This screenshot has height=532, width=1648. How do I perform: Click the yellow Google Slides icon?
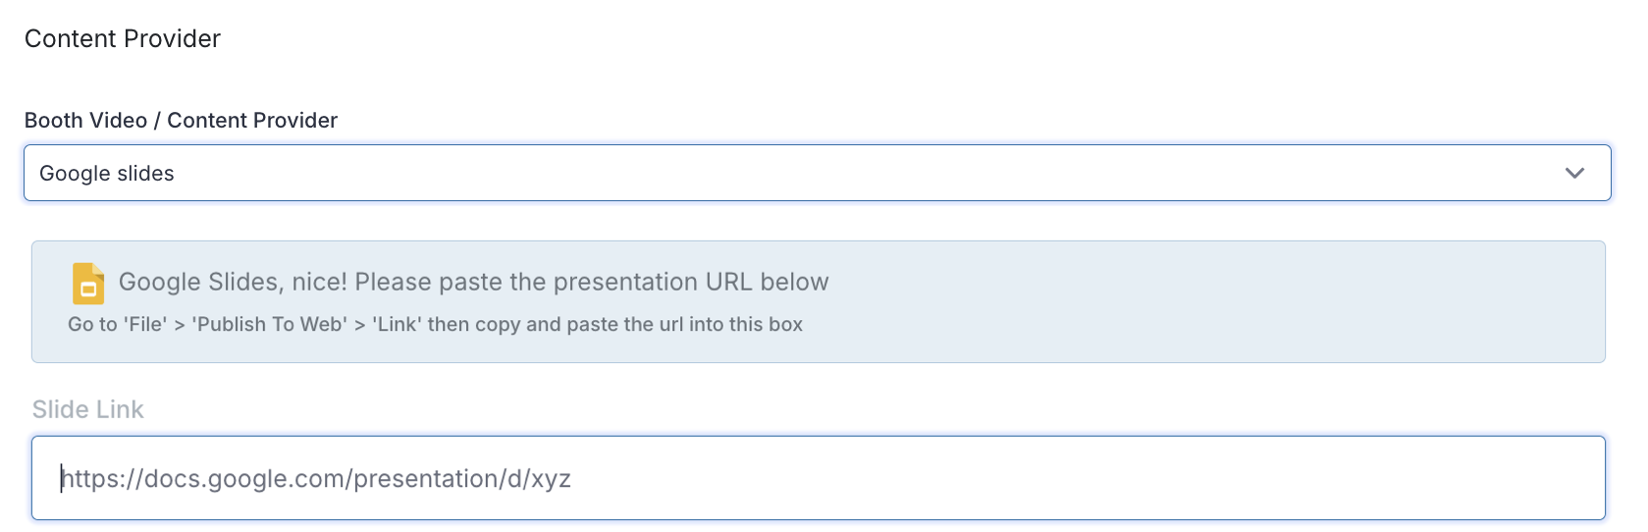coord(88,284)
